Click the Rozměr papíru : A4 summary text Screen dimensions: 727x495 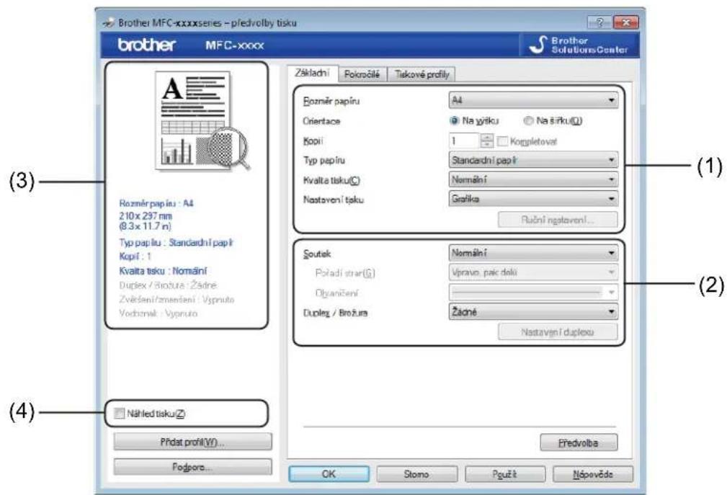click(x=156, y=203)
